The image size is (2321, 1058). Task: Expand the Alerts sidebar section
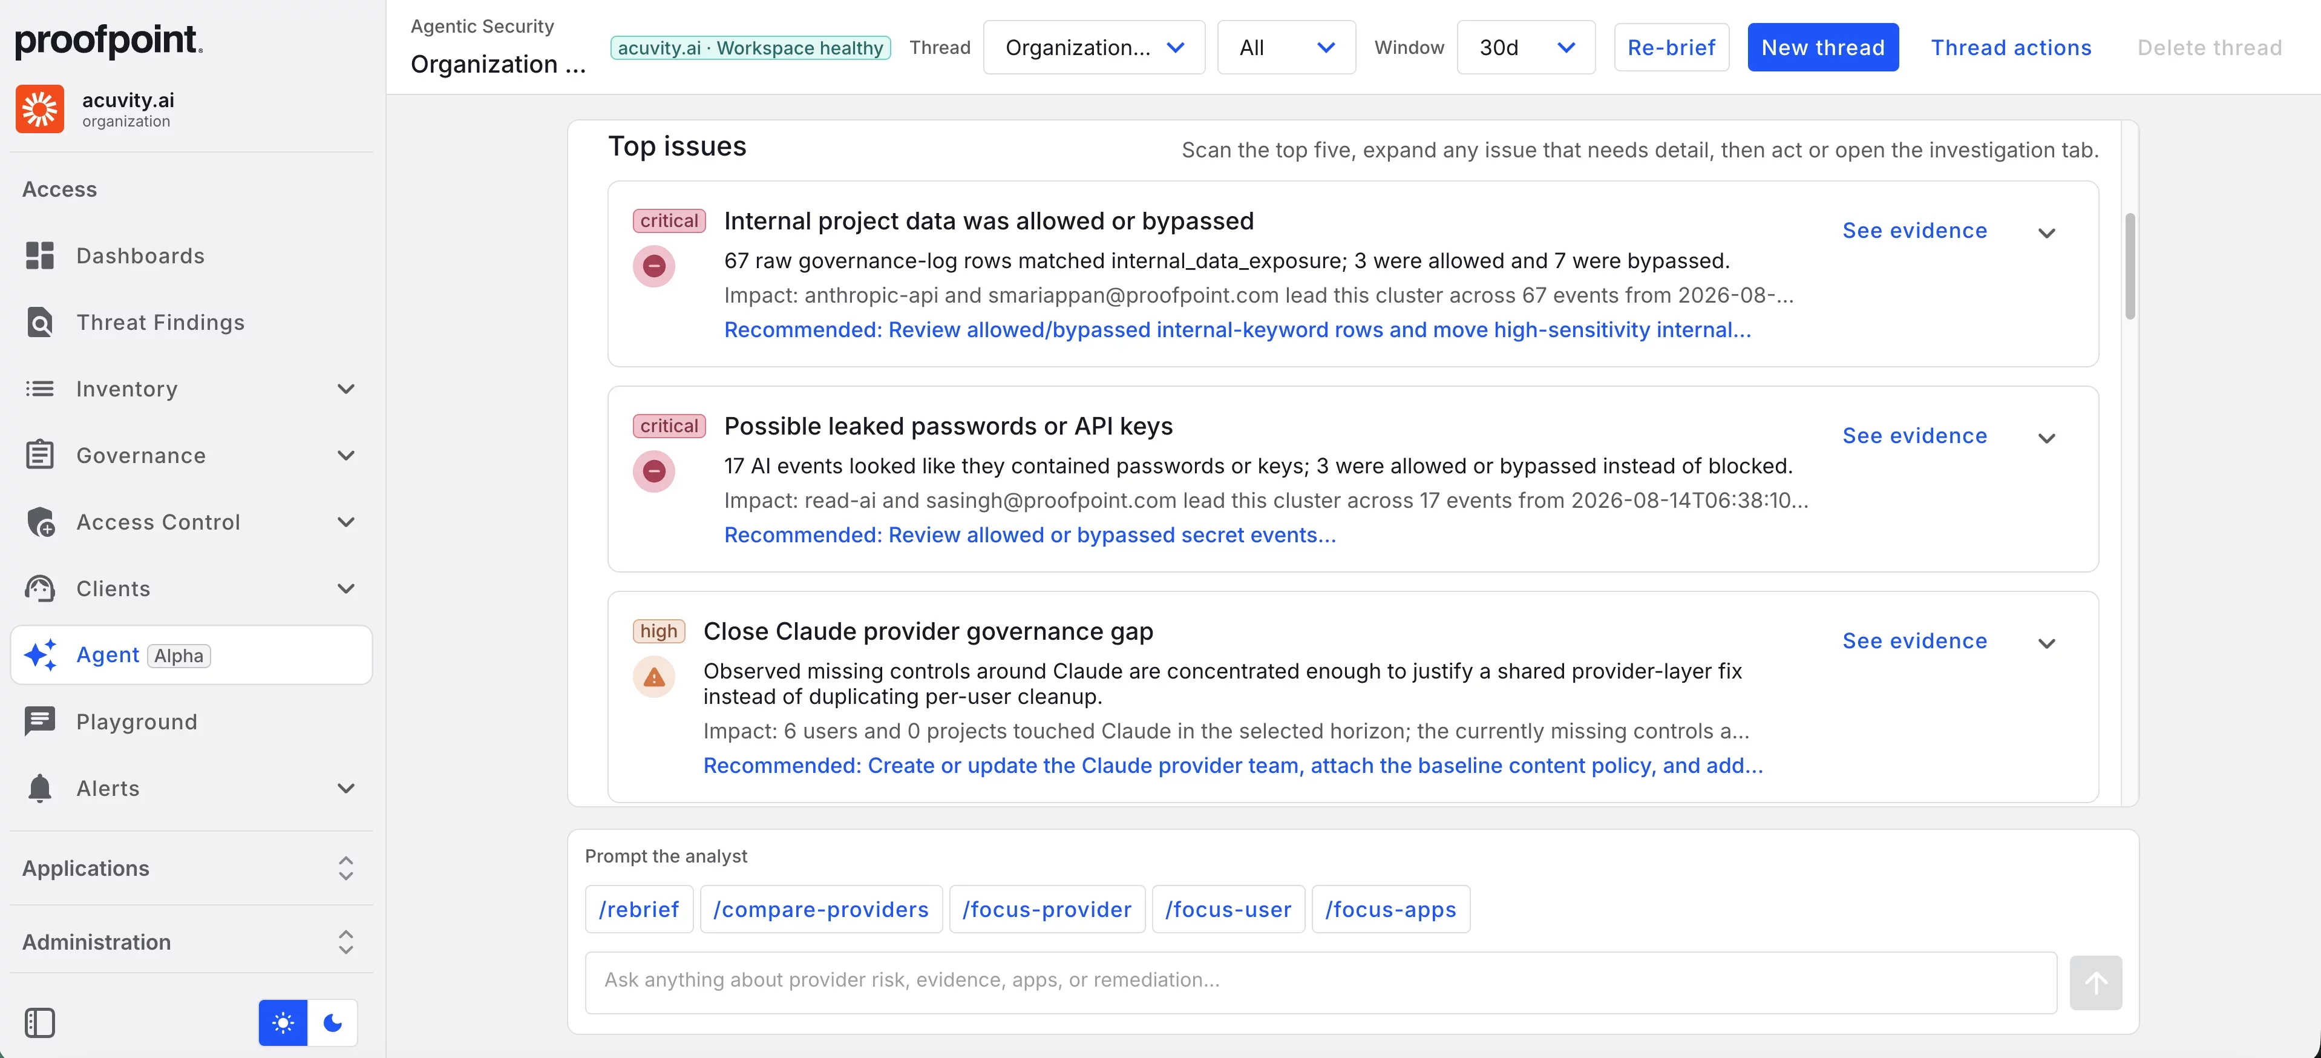(346, 789)
